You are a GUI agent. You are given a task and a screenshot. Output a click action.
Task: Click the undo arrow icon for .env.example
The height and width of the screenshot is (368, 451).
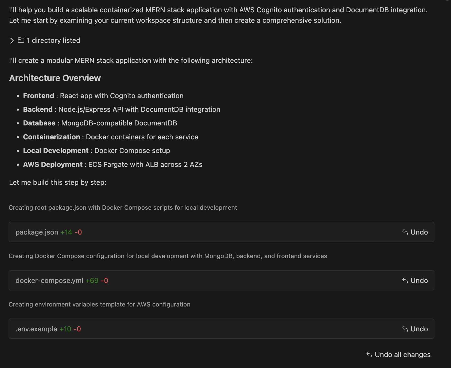point(405,329)
